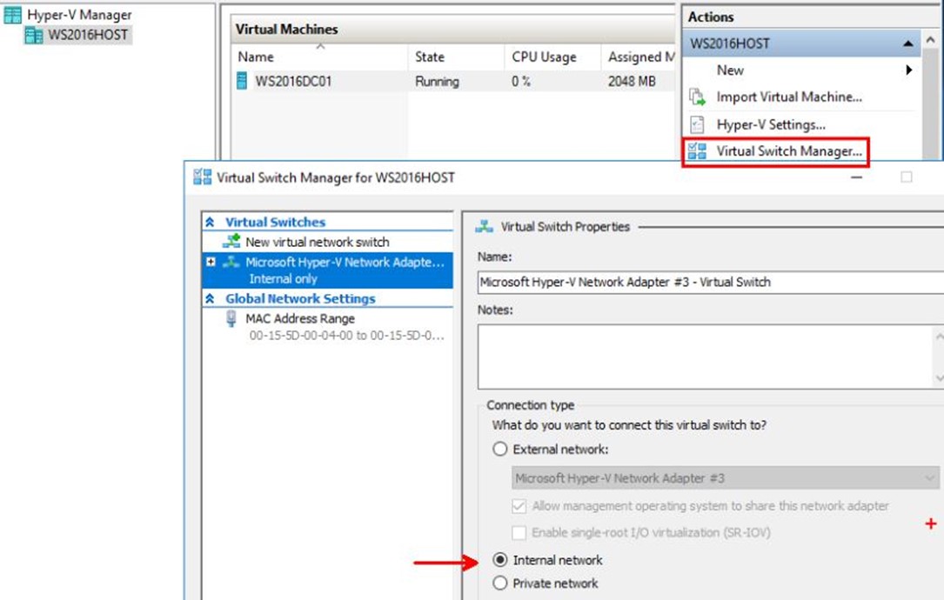Open Hyper-V Settings action
The width and height of the screenshot is (944, 600).
click(x=771, y=124)
